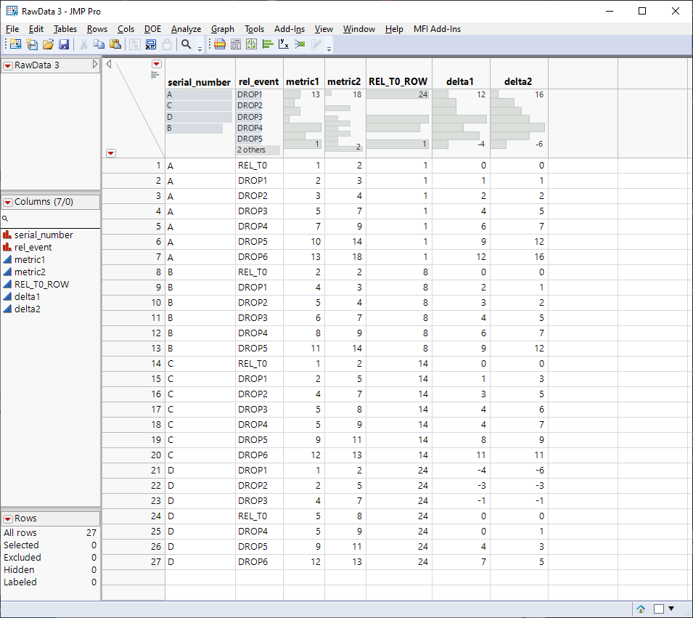693x618 pixels.
Task: Open Fit Y by X toolbar icon
Action: tap(284, 44)
